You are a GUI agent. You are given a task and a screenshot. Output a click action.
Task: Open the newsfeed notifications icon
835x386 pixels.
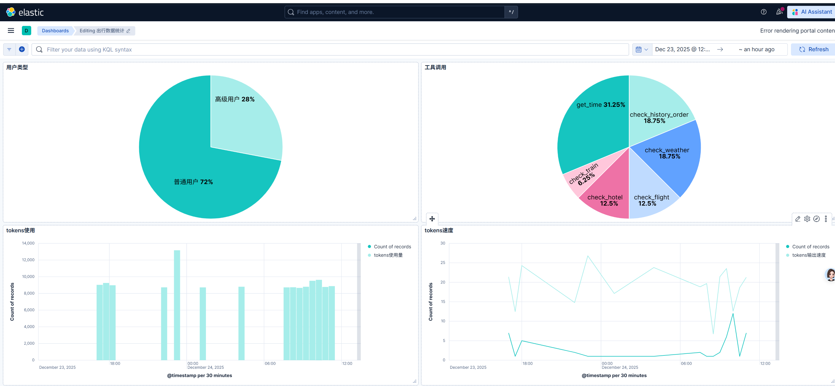point(779,12)
